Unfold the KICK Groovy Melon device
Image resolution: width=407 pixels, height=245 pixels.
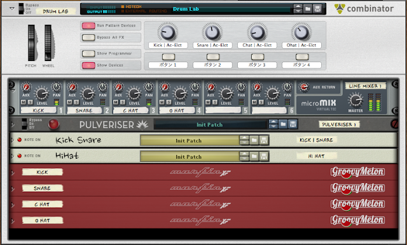click(13, 173)
